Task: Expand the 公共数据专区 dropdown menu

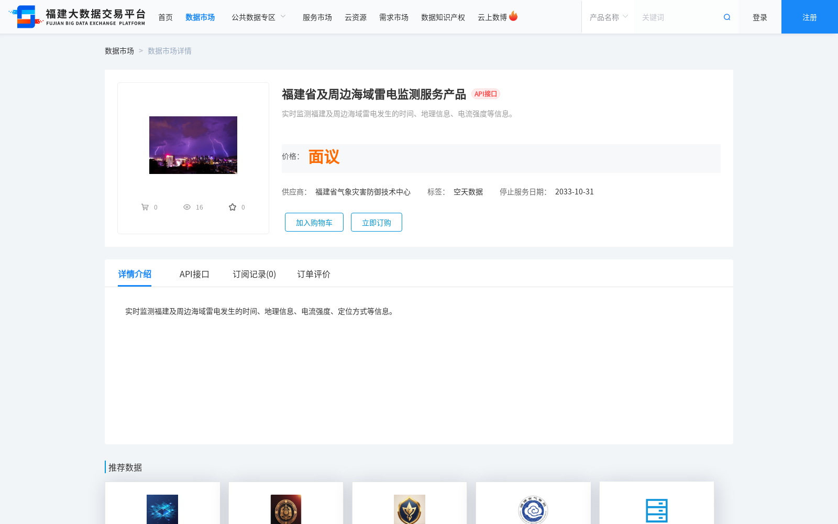Action: click(259, 17)
